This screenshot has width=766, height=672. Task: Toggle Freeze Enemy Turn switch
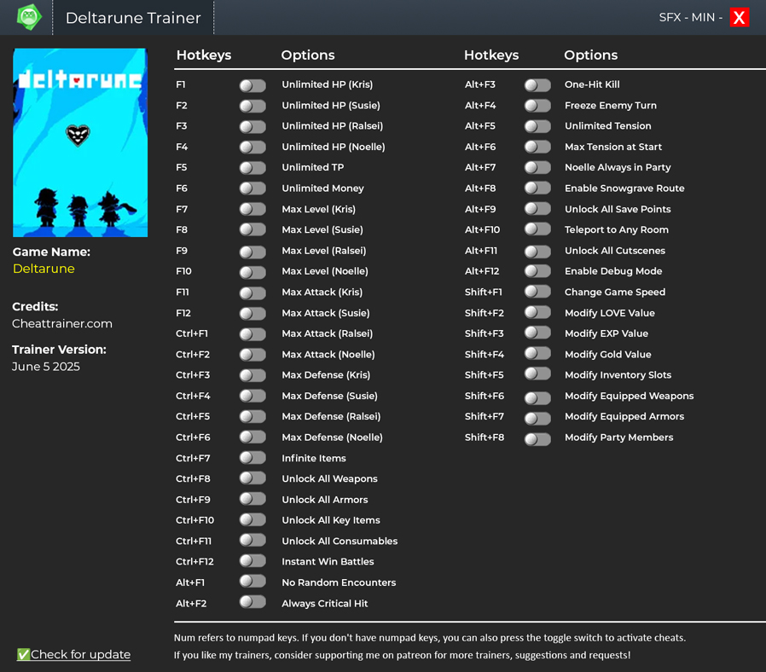click(x=537, y=106)
